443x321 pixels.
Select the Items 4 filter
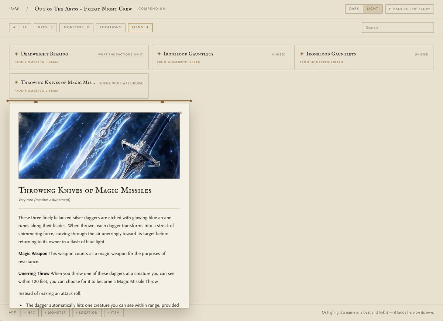(140, 28)
